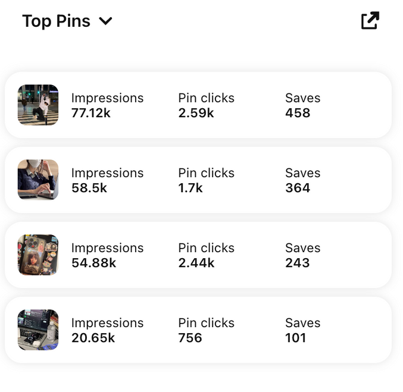Screen dimensions: 403x392
Task: Select the 1.7k pin clicks value
Action: pyautogui.click(x=190, y=188)
